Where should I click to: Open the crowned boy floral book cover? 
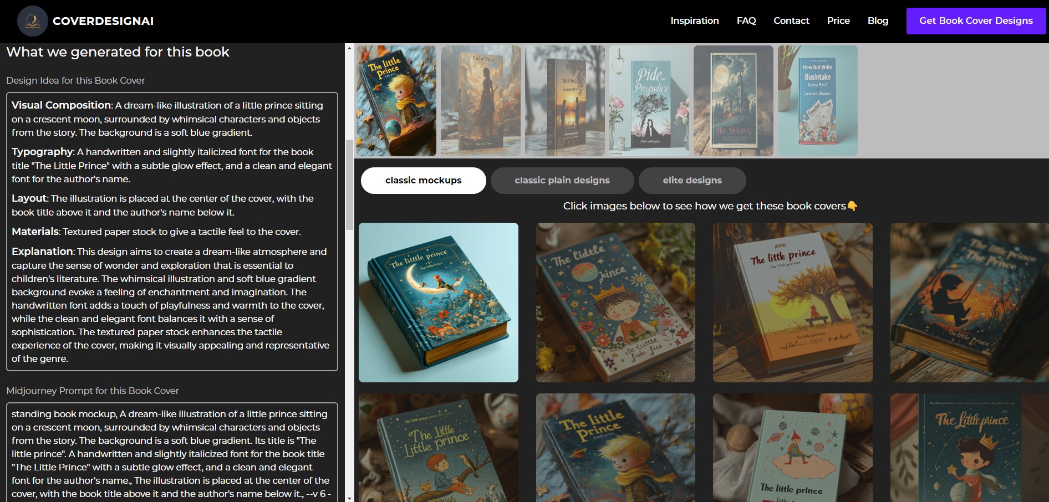[615, 303]
